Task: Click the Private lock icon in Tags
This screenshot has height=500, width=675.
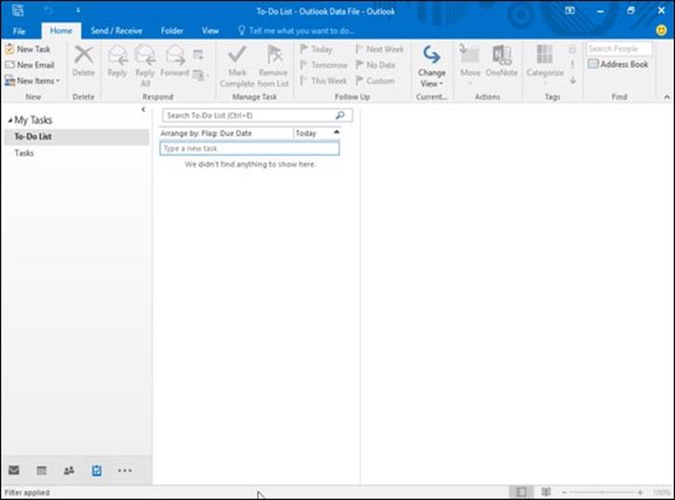Action: click(573, 49)
